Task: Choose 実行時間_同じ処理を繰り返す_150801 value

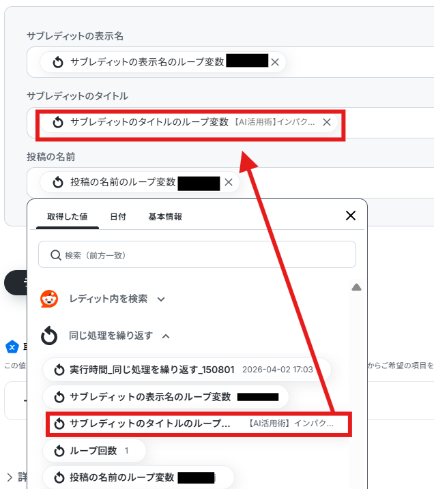Action: 186,370
